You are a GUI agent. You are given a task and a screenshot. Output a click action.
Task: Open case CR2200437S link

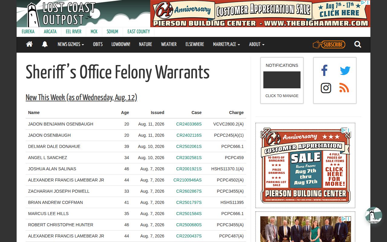[x=189, y=236]
